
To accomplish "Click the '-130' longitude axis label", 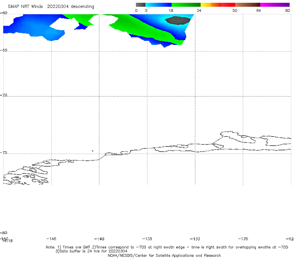I will click(195, 239).
